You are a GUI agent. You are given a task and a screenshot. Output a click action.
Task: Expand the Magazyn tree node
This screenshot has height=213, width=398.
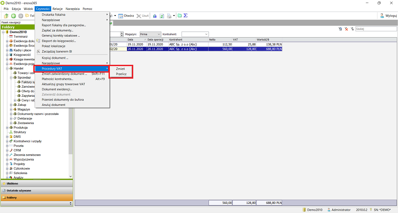[x=11, y=109]
